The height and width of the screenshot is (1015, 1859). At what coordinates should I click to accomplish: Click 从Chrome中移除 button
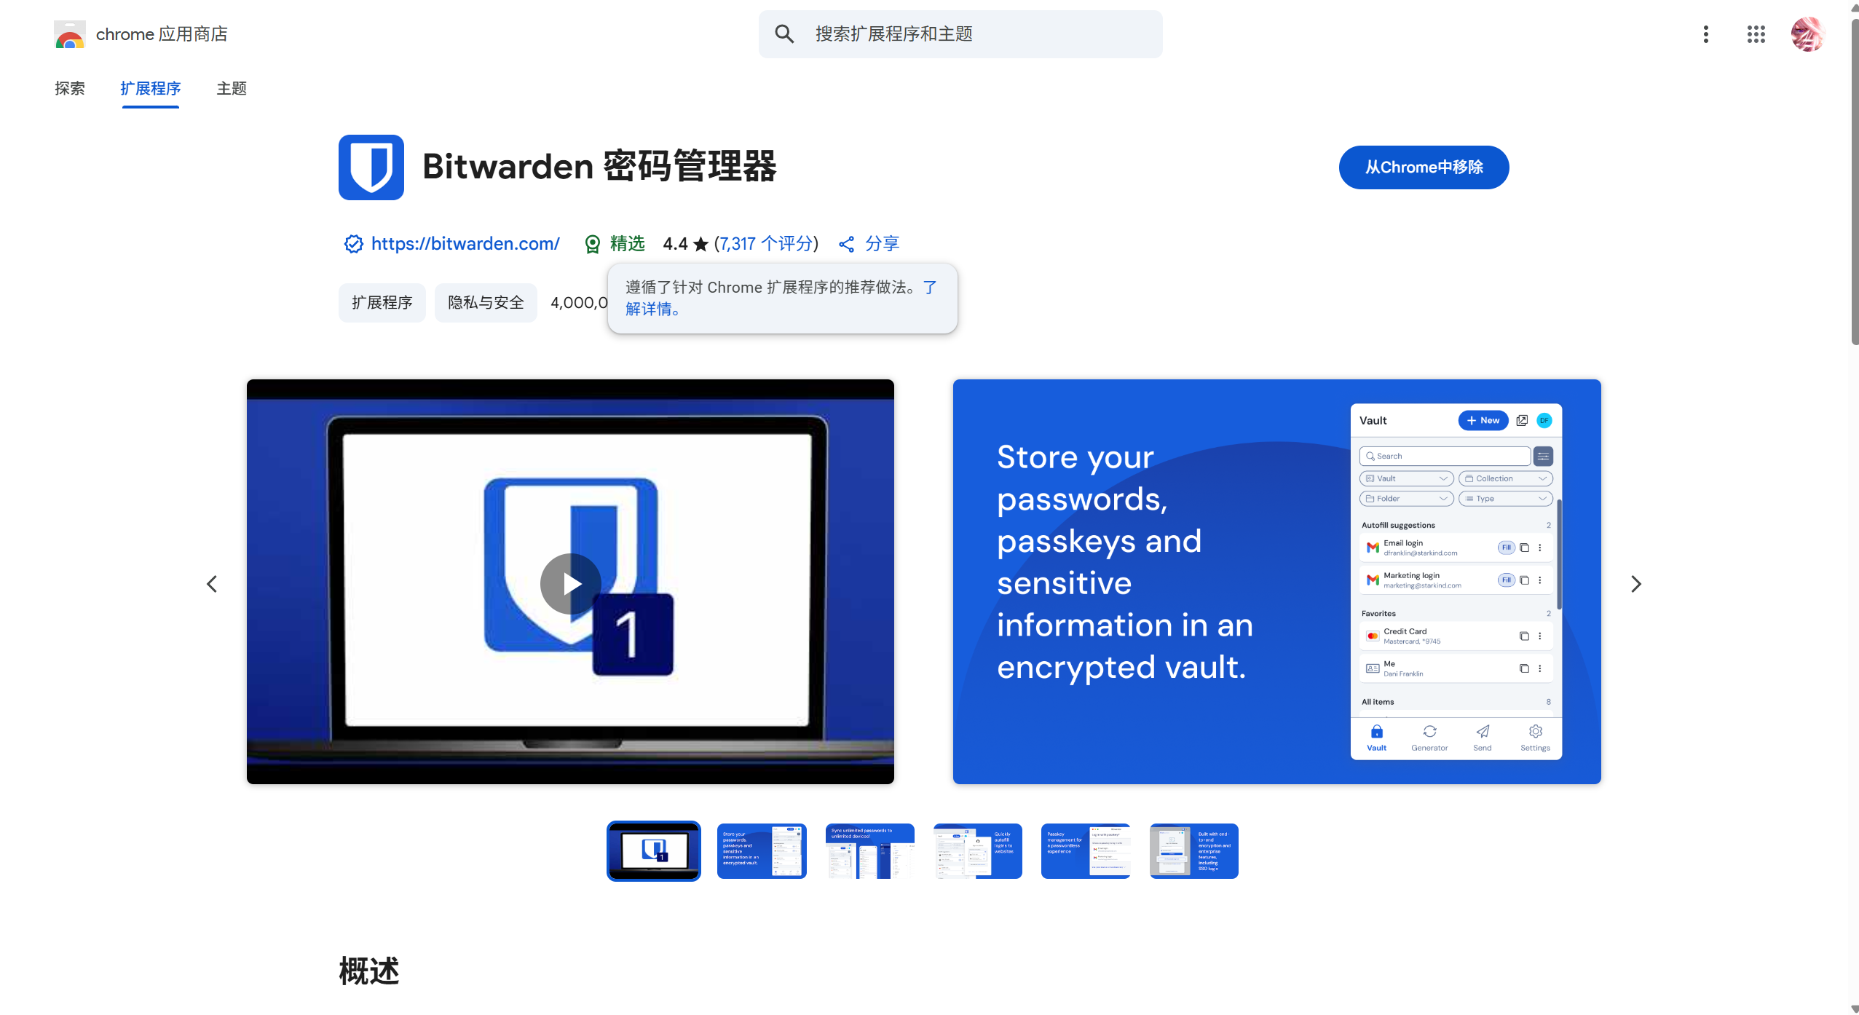1424,167
